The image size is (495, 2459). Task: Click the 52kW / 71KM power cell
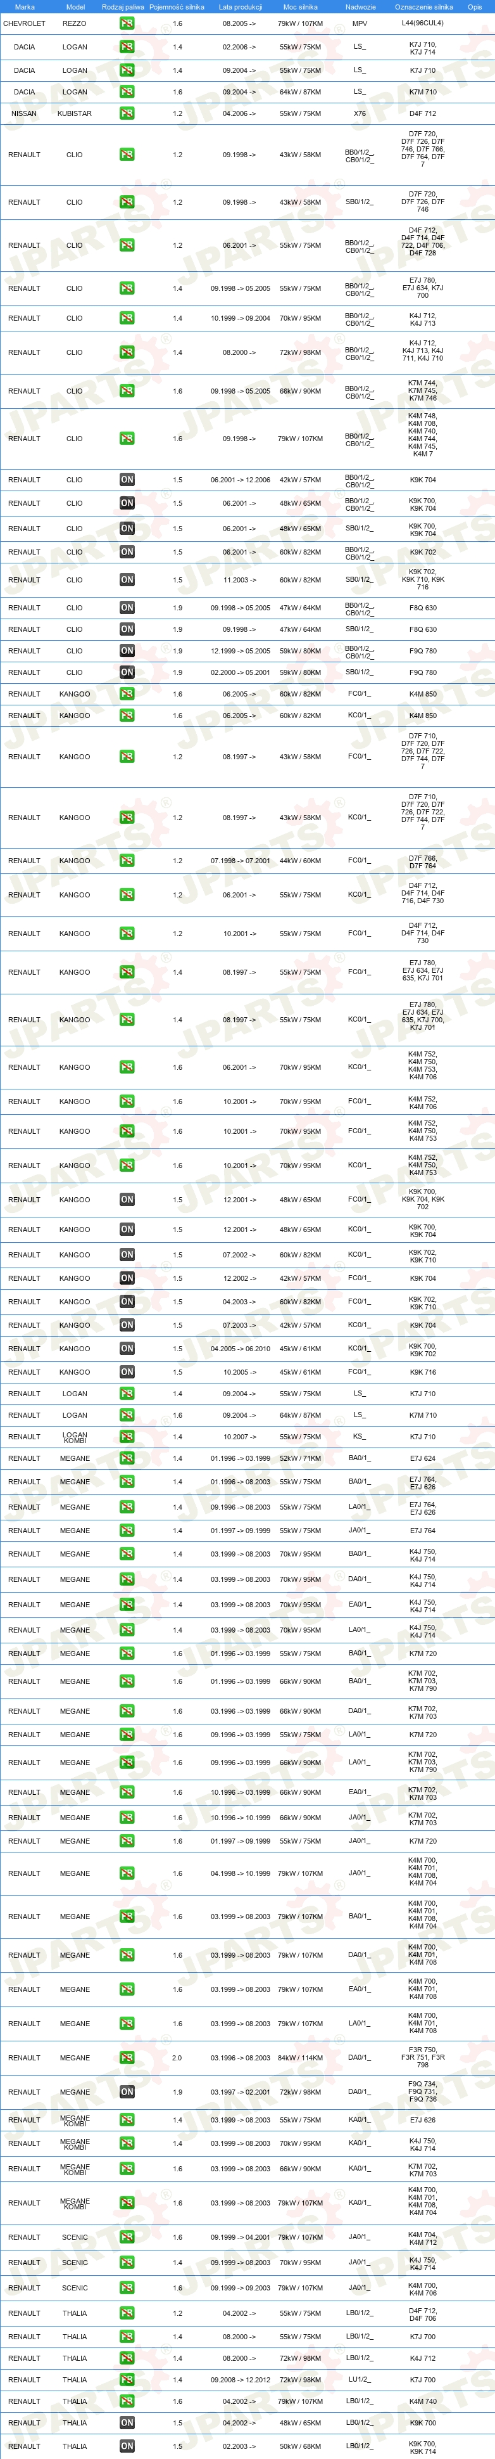[x=301, y=1458]
